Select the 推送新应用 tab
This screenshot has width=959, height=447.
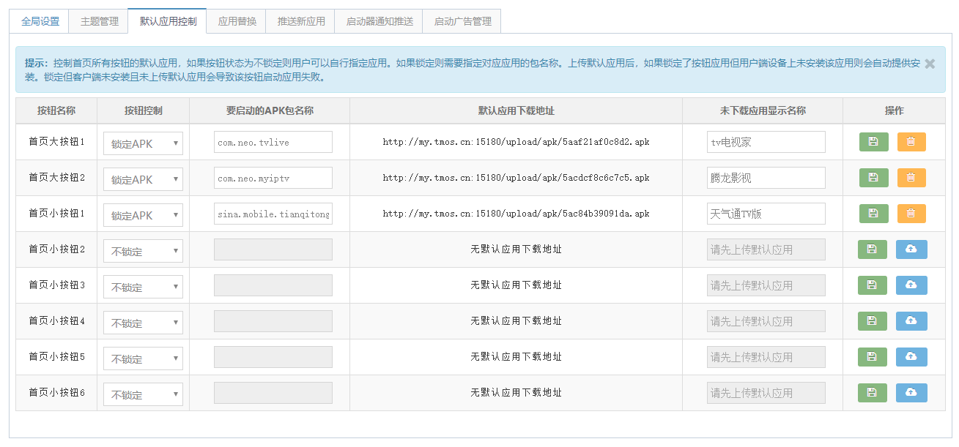[x=301, y=21]
